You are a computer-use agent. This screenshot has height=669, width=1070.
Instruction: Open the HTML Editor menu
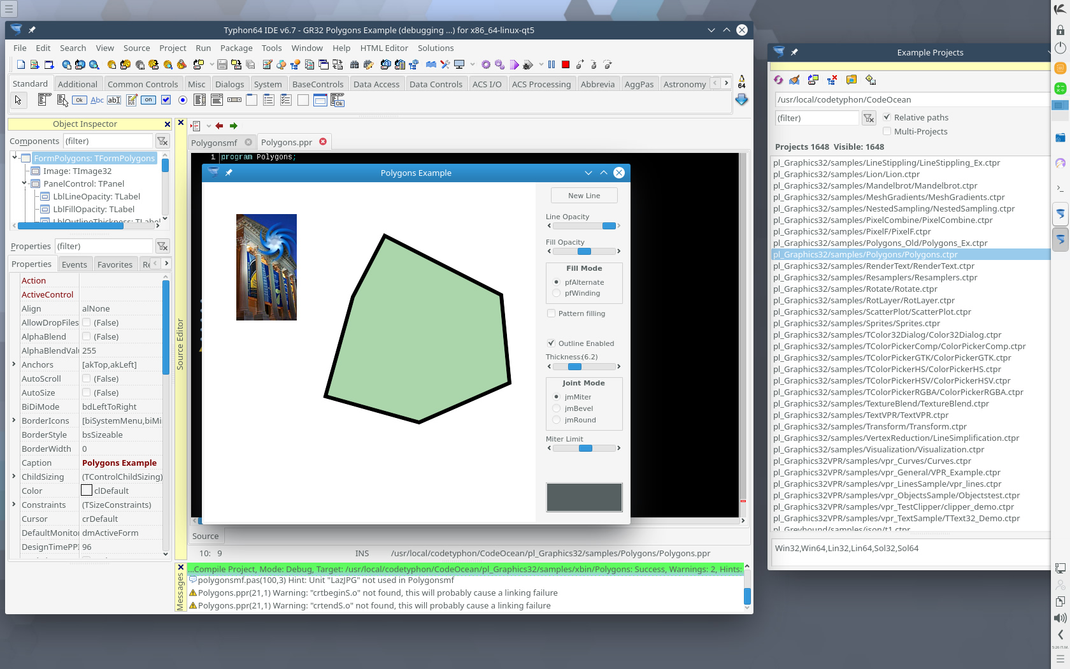(384, 48)
